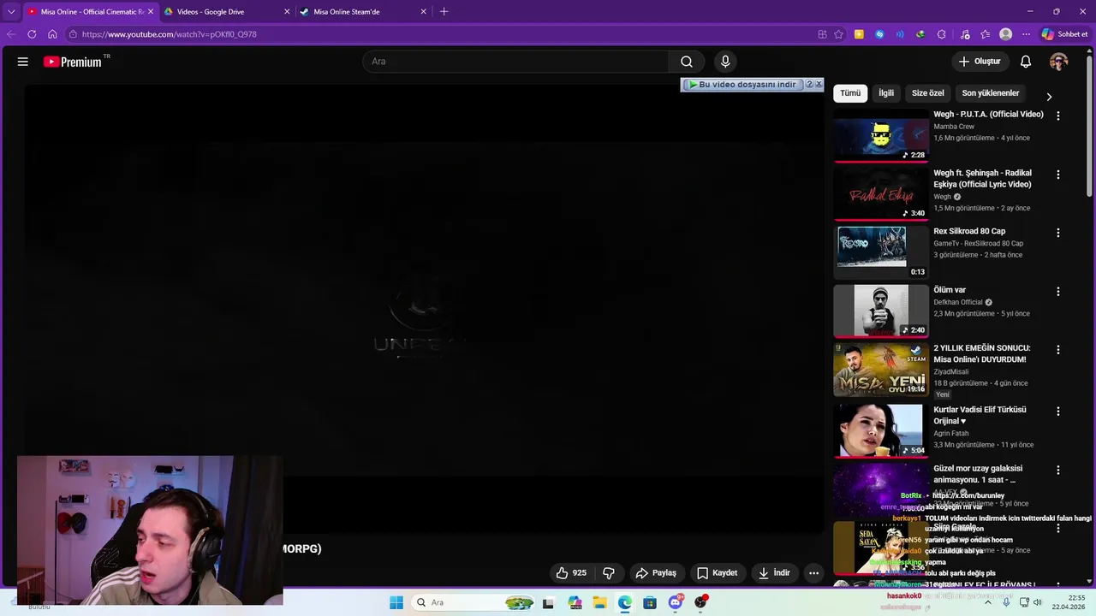Open File Explorer from the taskbar

pyautogui.click(x=599, y=602)
